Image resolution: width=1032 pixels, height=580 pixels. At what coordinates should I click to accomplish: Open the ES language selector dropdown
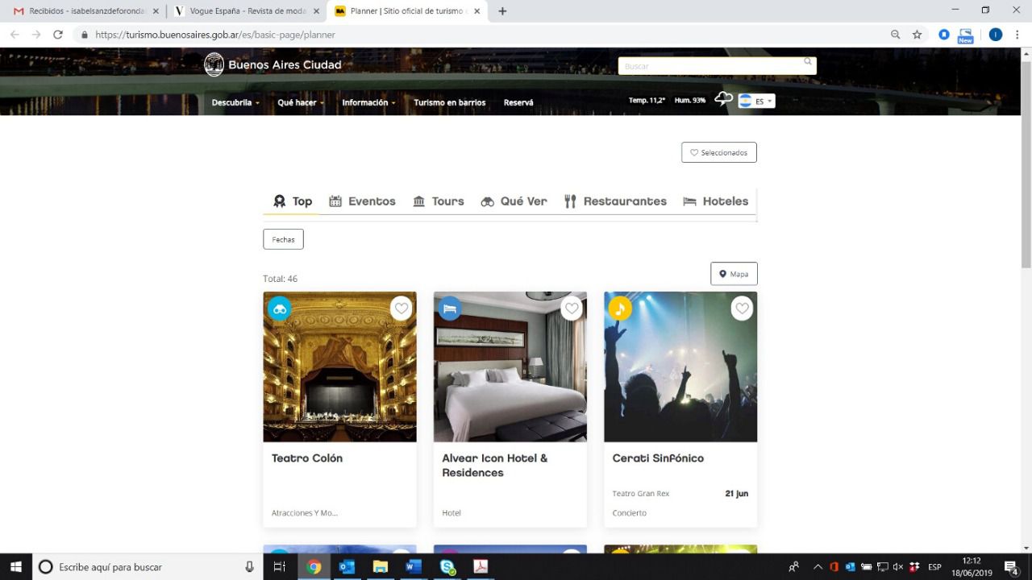pyautogui.click(x=757, y=101)
